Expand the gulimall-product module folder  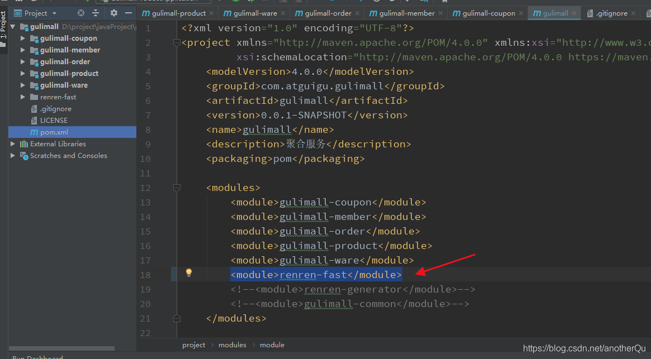[x=23, y=74]
